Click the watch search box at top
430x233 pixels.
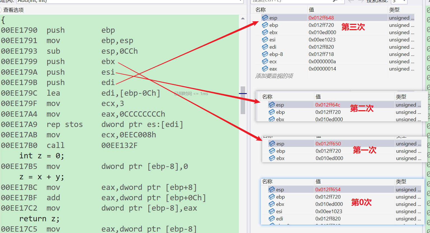(297, 1)
